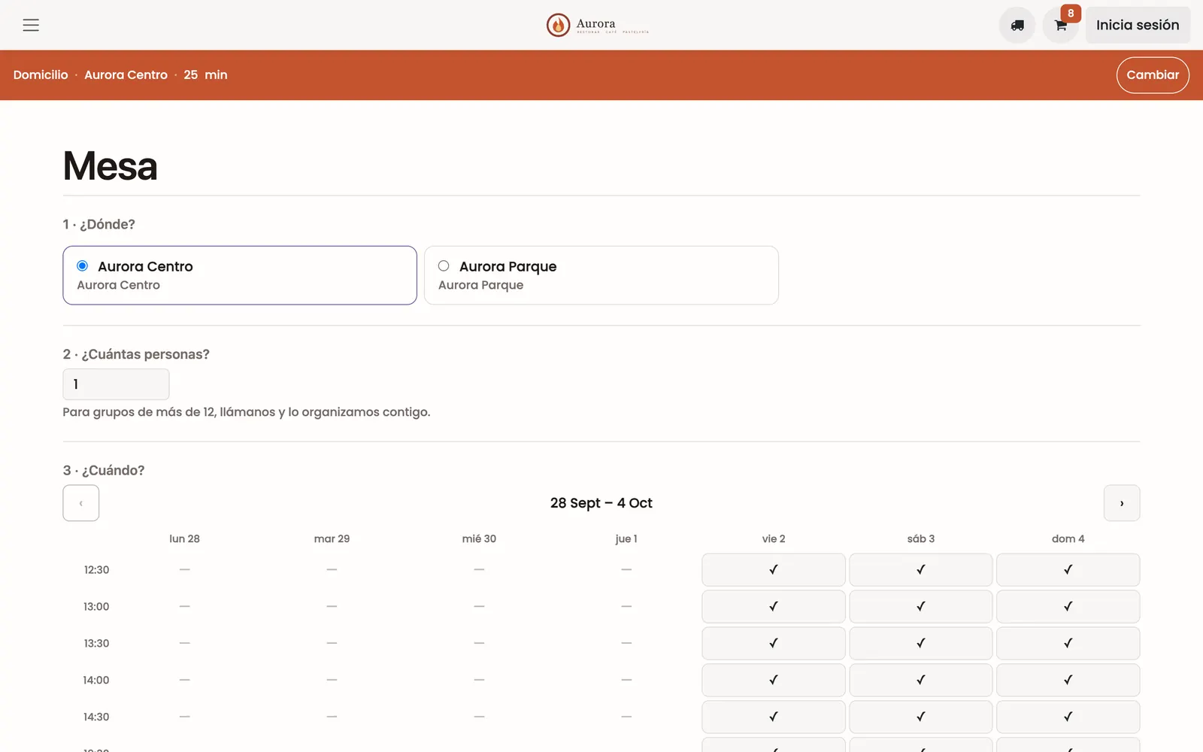Pick dom 4 slot at 13:30
This screenshot has height=752, width=1203.
coord(1068,644)
